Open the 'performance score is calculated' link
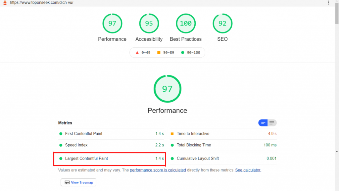Image resolution: width=339 pixels, height=191 pixels. pyautogui.click(x=158, y=170)
